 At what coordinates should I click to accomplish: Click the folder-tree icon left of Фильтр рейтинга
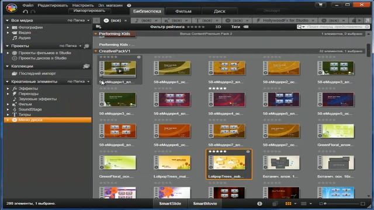click(x=98, y=27)
